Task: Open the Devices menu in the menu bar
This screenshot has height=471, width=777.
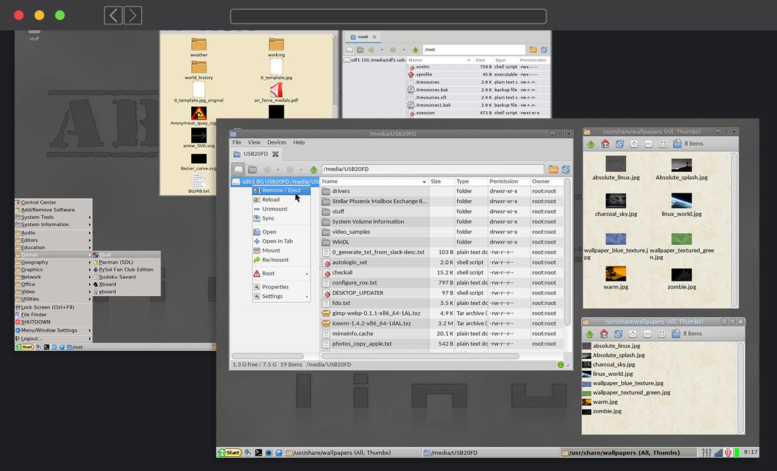Action: 276,142
